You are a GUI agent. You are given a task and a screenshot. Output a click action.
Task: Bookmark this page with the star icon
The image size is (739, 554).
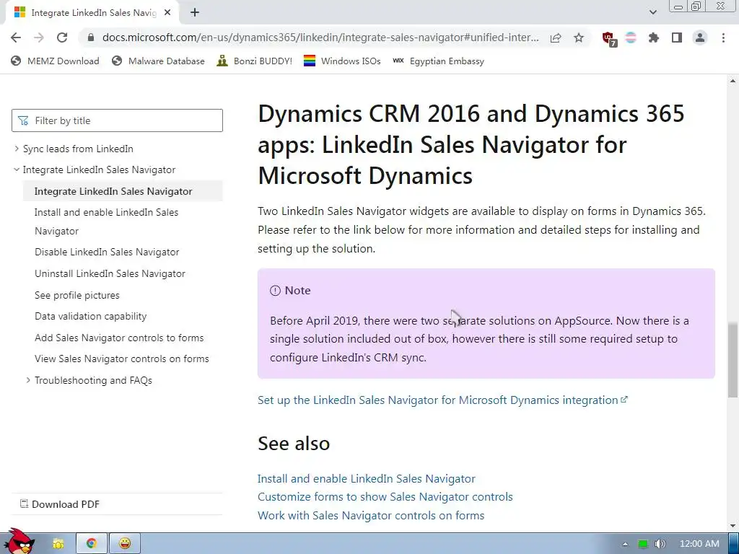tap(579, 38)
